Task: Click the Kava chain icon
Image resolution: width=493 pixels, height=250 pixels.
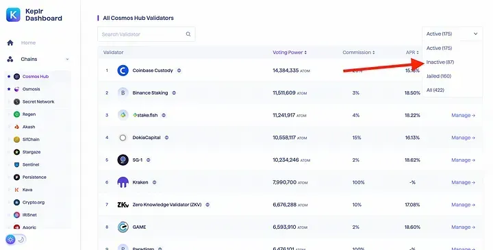Action: click(16, 190)
